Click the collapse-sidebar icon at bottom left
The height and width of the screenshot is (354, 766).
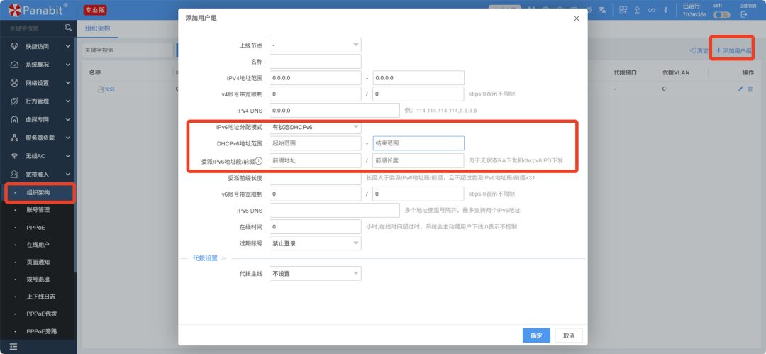13,347
